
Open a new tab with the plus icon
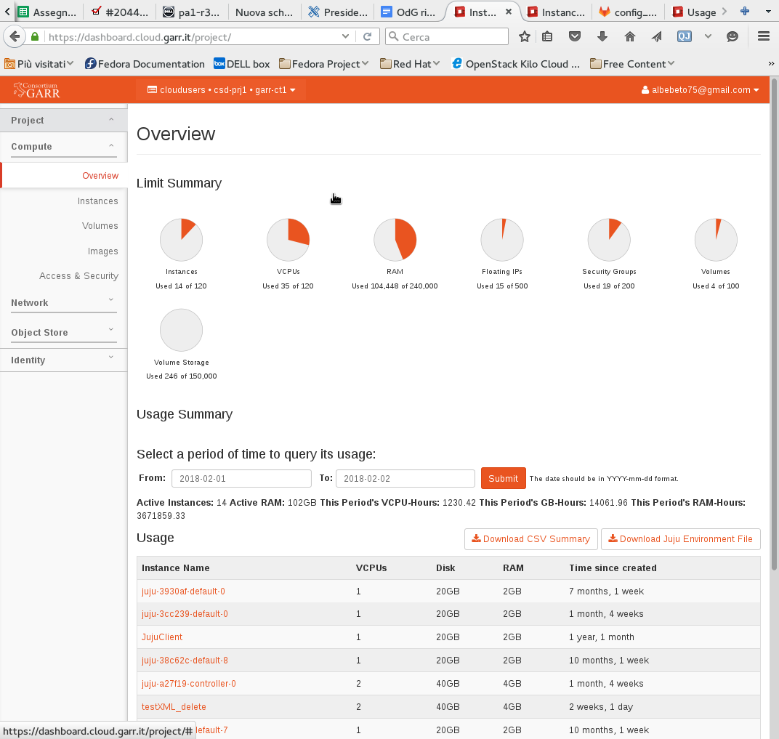pyautogui.click(x=744, y=12)
